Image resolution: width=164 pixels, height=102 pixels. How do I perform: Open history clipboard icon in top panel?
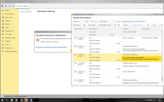pos(10,6)
